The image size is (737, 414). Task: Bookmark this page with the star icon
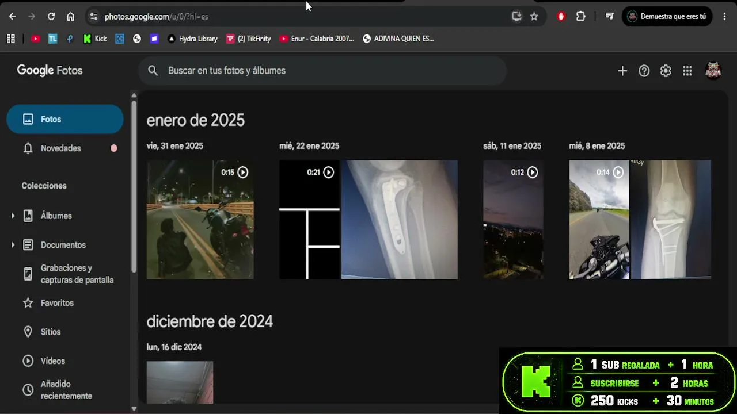[534, 17]
